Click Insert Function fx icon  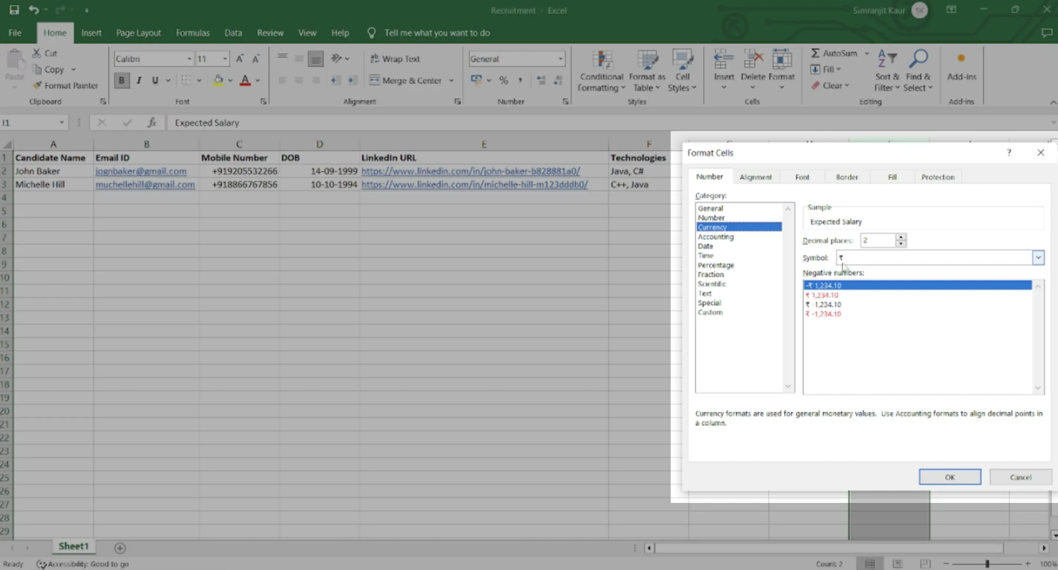click(x=152, y=122)
